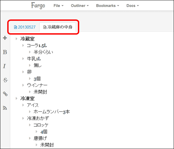Viewport: 174px width, 149px height.
Task: Click the RSS feed icon
Action: (x=5, y=108)
